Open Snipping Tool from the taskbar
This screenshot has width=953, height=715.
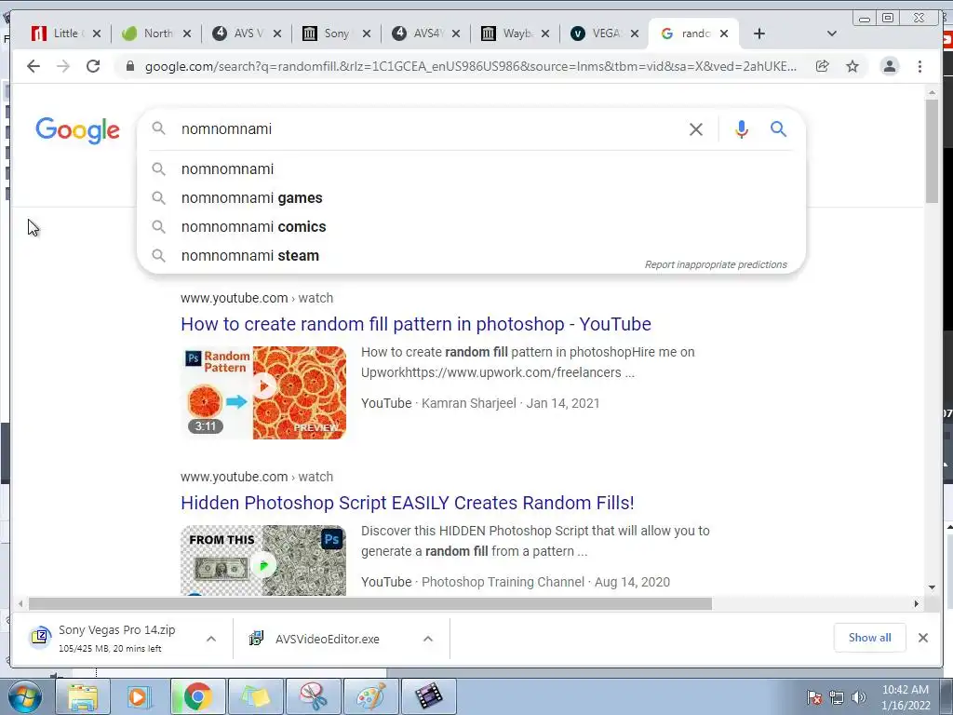coord(313,696)
